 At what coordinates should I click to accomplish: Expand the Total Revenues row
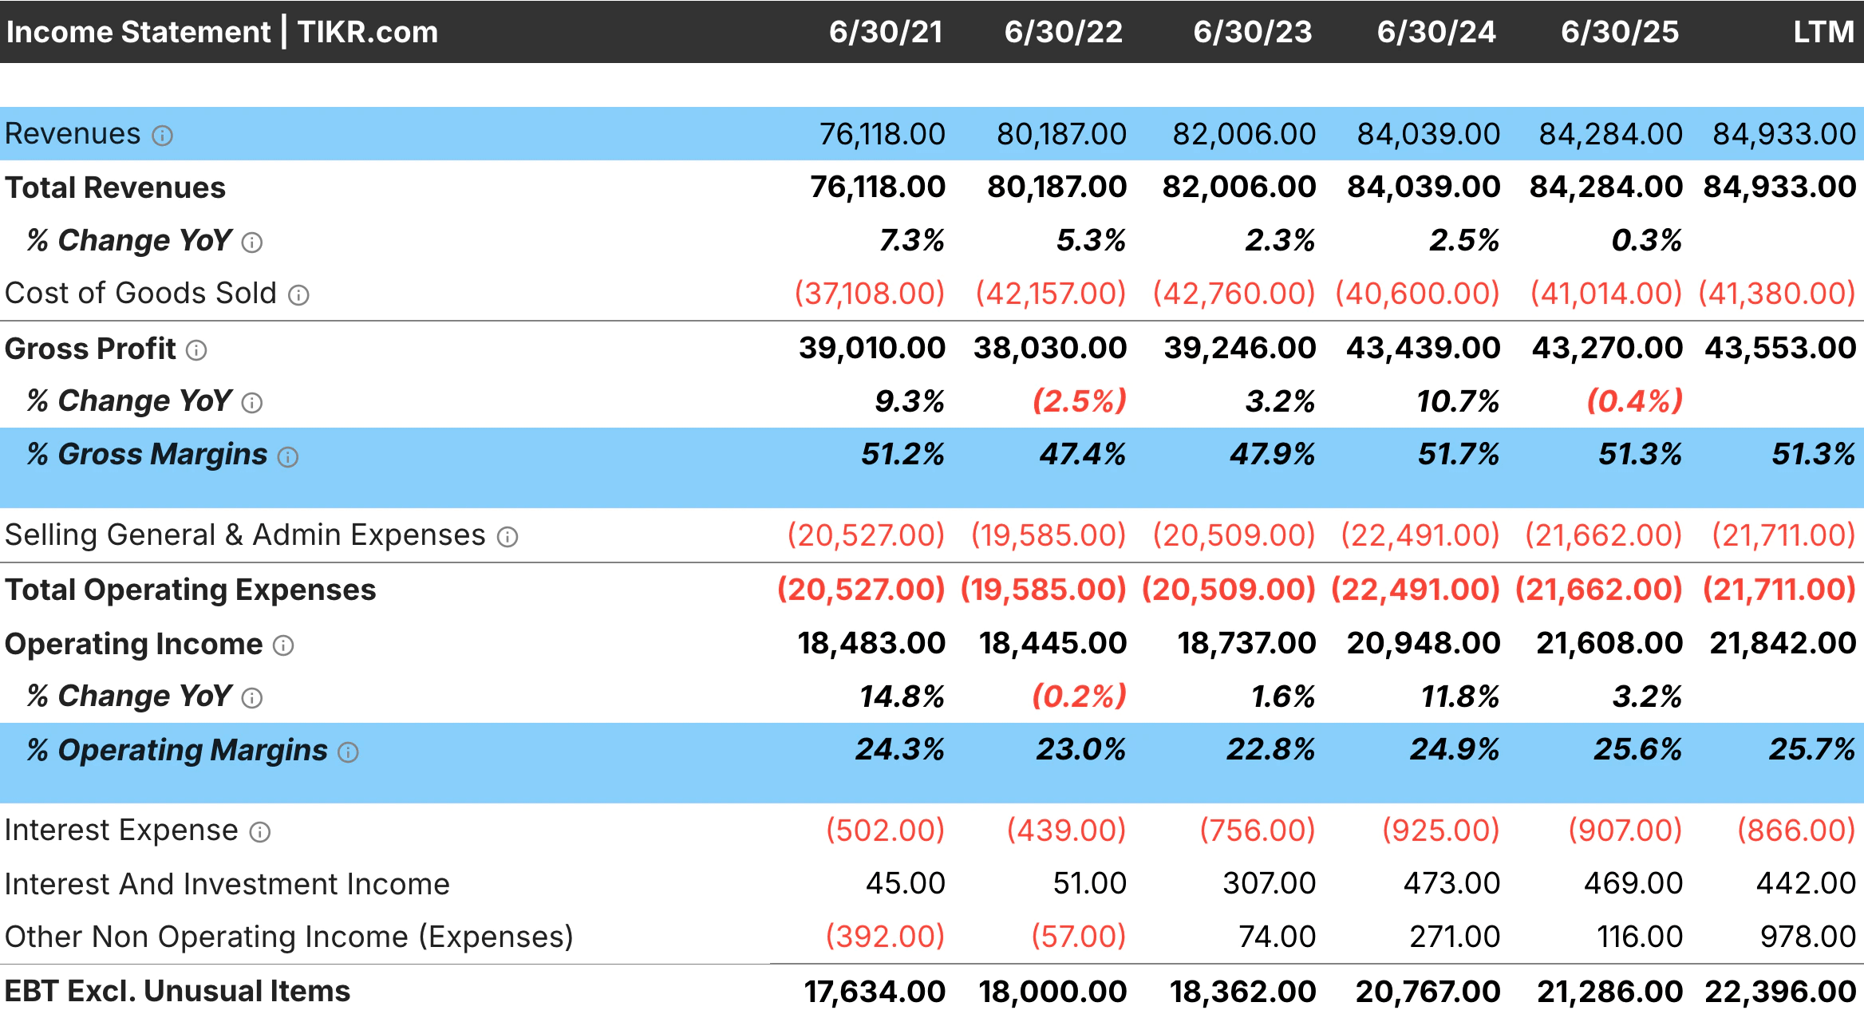(115, 187)
